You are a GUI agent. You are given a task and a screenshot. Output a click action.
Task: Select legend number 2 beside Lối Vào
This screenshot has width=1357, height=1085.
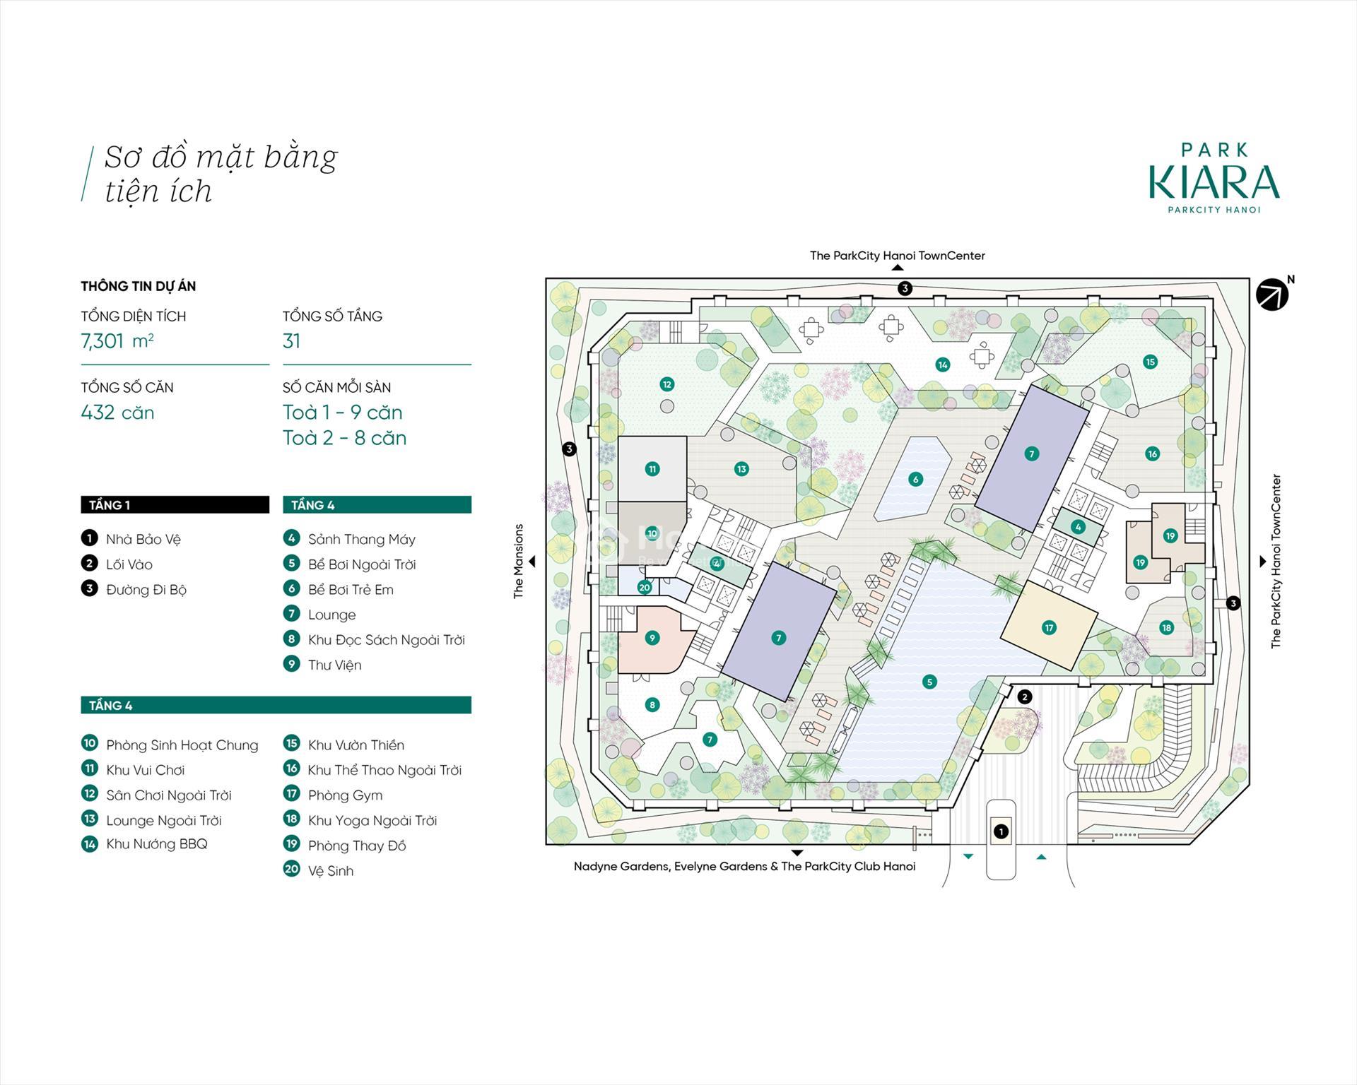(x=89, y=563)
